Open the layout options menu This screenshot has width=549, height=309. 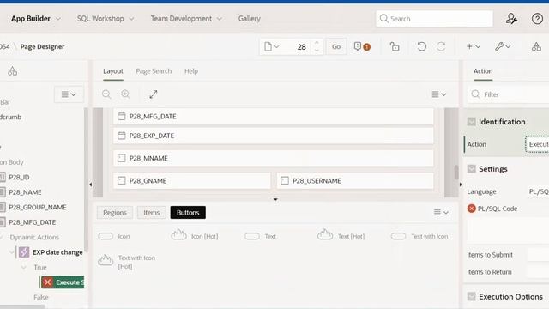click(438, 94)
